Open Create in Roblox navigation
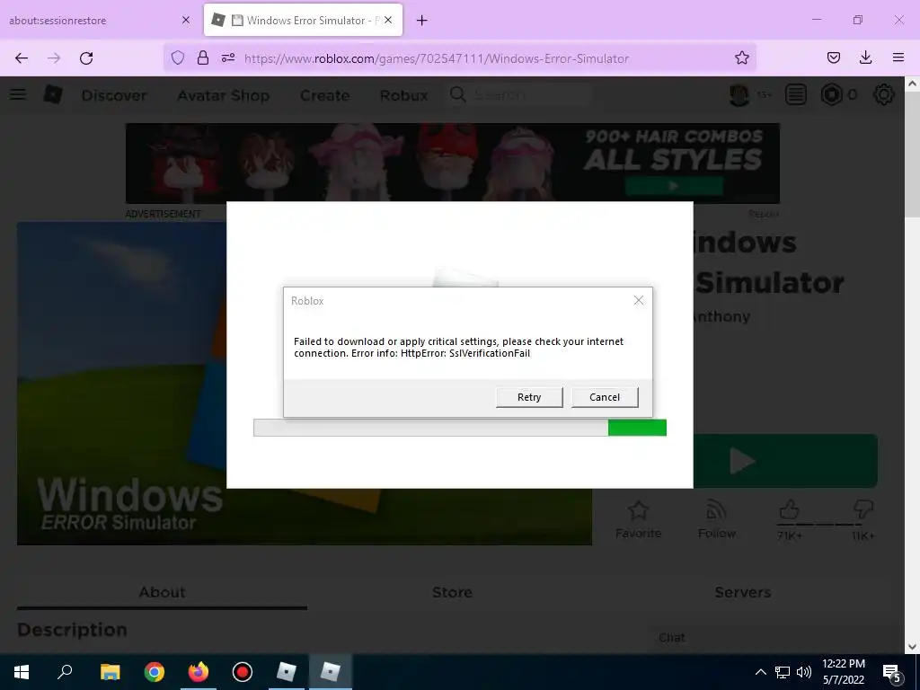The image size is (920, 690). (x=325, y=95)
